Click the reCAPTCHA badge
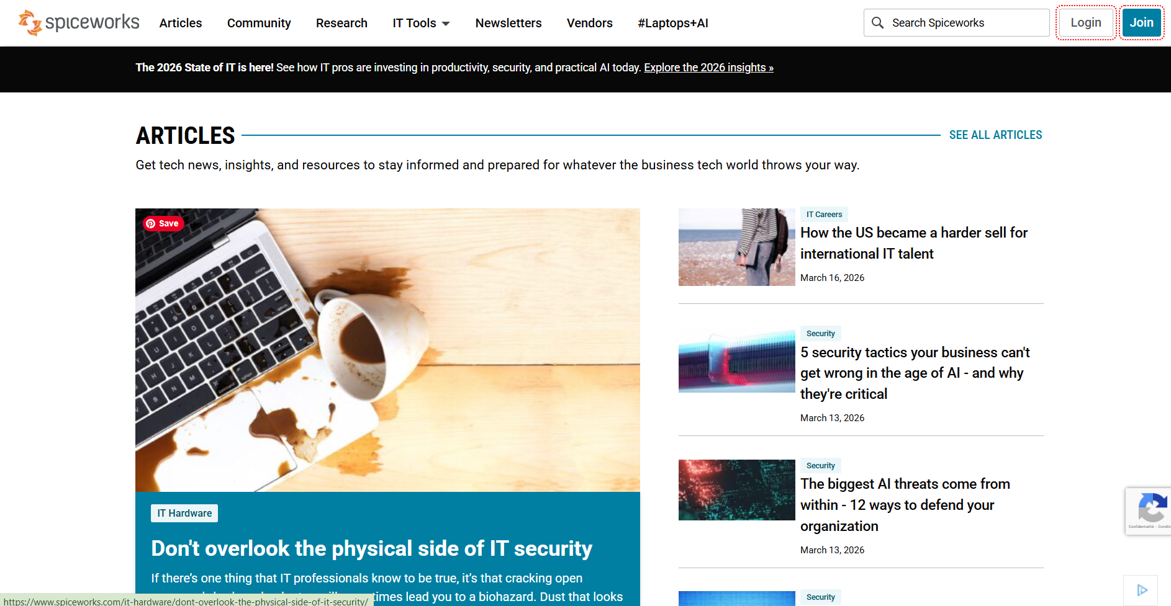The width and height of the screenshot is (1171, 606). (1149, 510)
